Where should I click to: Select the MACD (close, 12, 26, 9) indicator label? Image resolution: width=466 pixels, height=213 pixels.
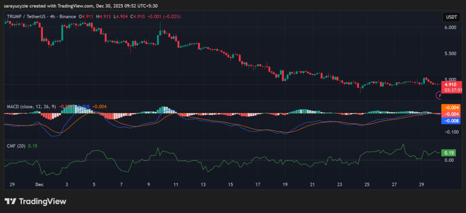31,106
